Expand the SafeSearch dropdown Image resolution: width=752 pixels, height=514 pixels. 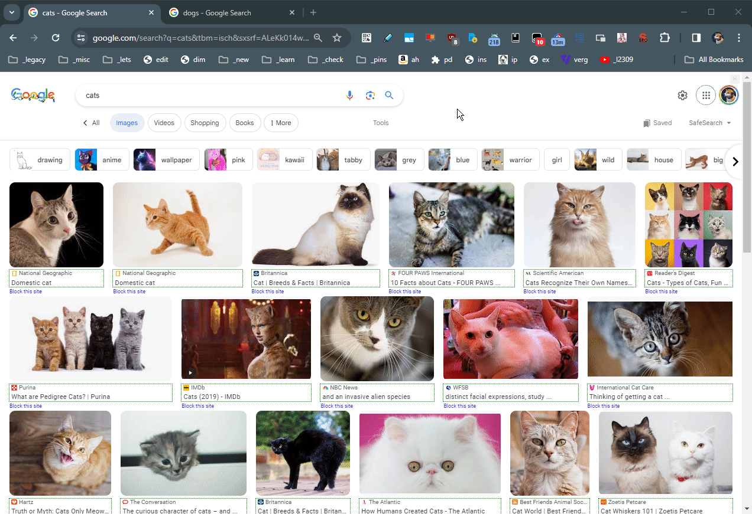pyautogui.click(x=709, y=123)
